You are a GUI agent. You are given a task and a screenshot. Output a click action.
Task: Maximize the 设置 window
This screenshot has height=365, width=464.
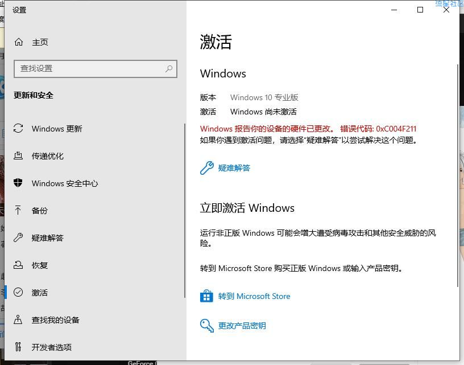pyautogui.click(x=420, y=10)
